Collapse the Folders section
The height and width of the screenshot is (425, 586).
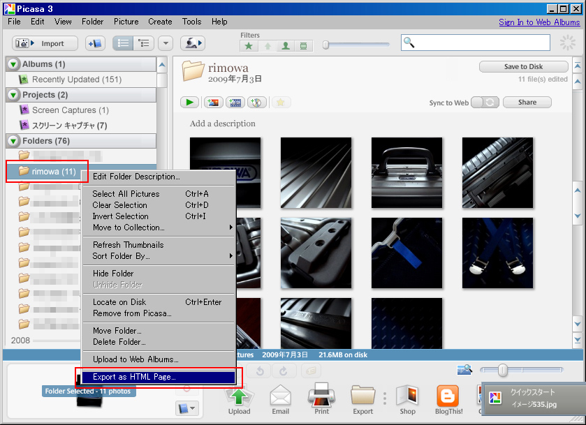click(13, 141)
